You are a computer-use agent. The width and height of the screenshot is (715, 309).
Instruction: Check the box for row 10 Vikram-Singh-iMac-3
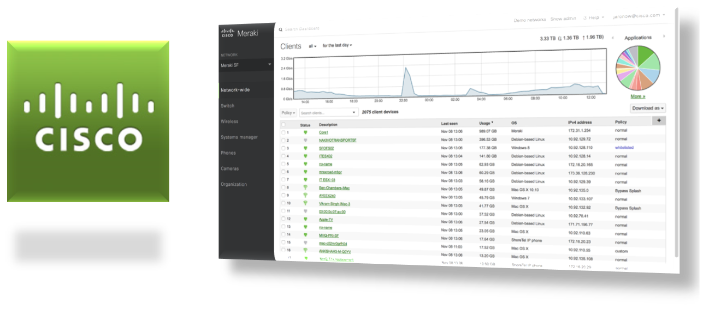283,203
